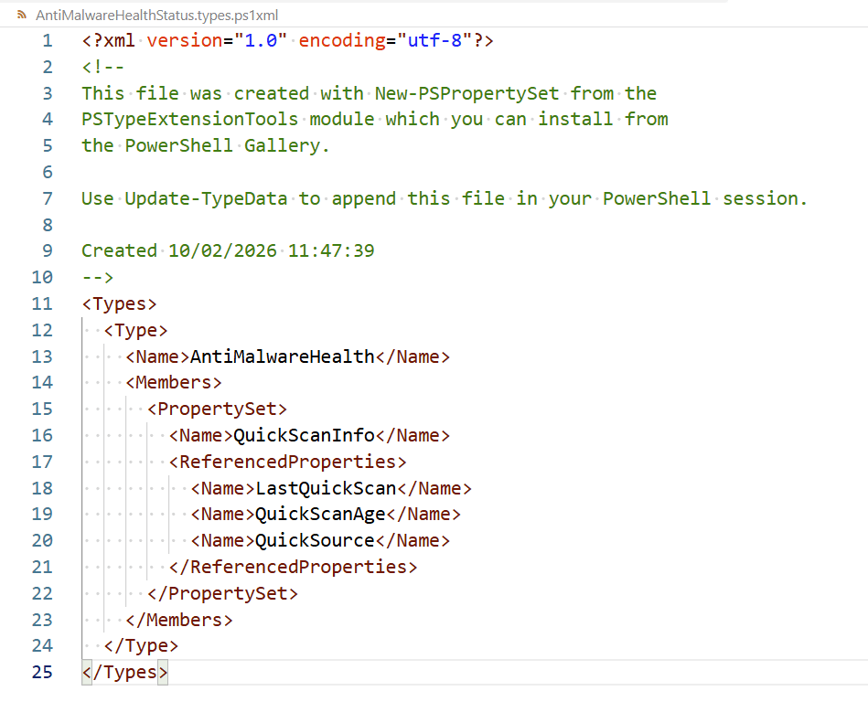Click the comment opening marker on line 2
868x723 pixels.
tap(103, 67)
